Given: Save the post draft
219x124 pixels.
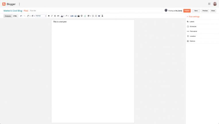Looking at the screenshot, I should pyautogui.click(x=196, y=11).
